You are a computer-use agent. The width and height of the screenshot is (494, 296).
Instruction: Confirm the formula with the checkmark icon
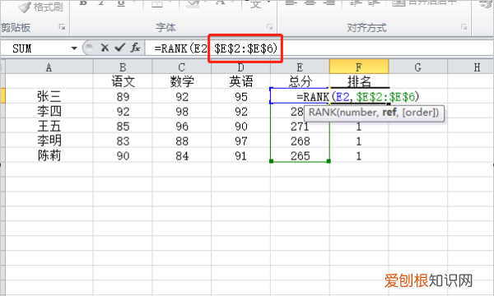coord(120,48)
